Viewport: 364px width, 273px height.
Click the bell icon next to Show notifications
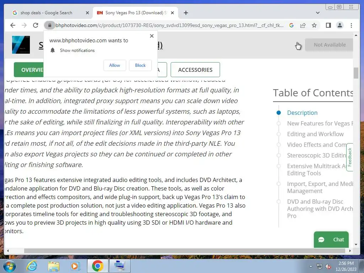coord(53,50)
